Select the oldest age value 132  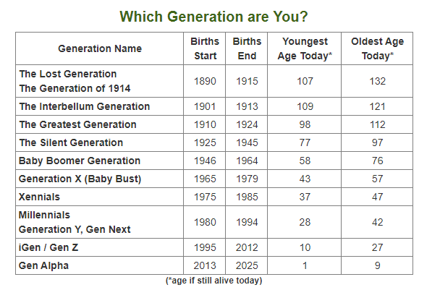point(377,81)
